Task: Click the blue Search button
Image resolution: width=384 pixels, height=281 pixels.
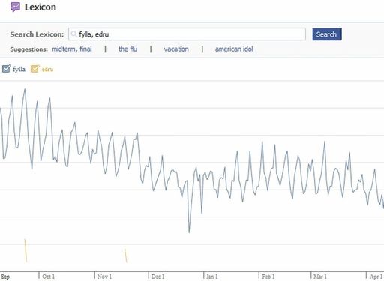Action: [327, 34]
